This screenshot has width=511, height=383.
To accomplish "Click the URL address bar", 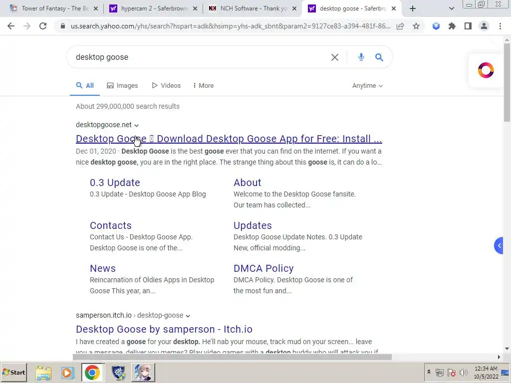I will [230, 26].
